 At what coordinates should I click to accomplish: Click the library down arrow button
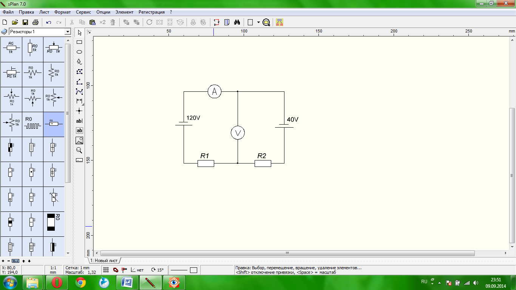click(x=29, y=261)
